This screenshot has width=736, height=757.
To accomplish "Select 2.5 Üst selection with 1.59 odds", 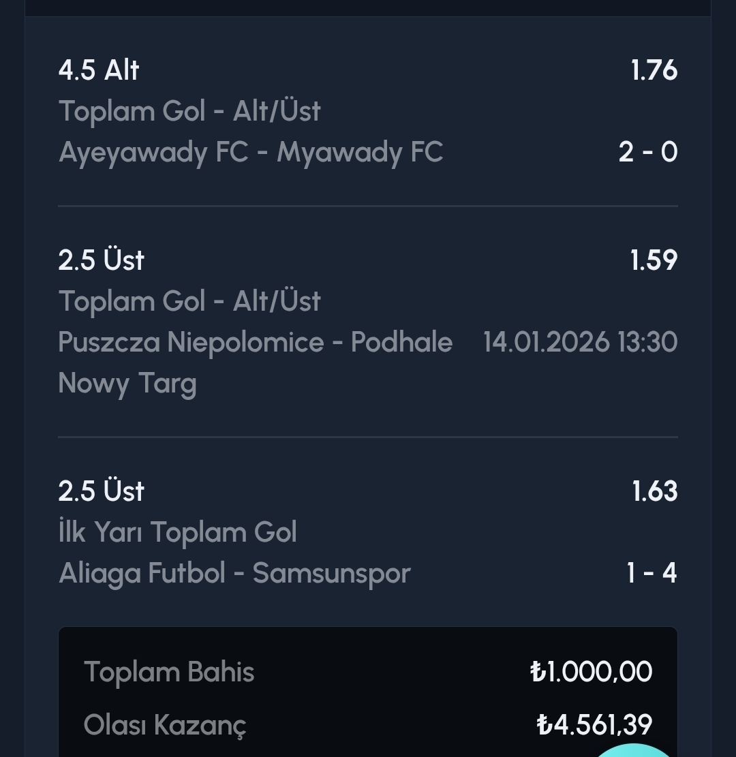I will [x=102, y=260].
